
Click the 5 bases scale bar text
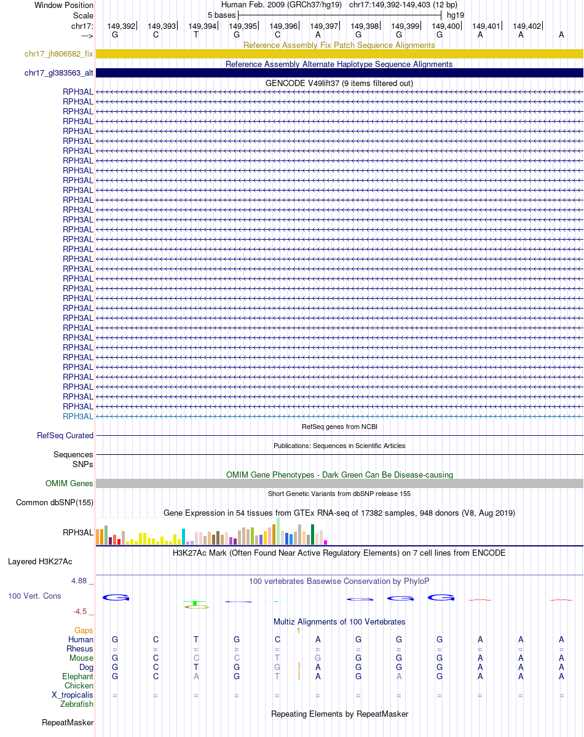(221, 15)
